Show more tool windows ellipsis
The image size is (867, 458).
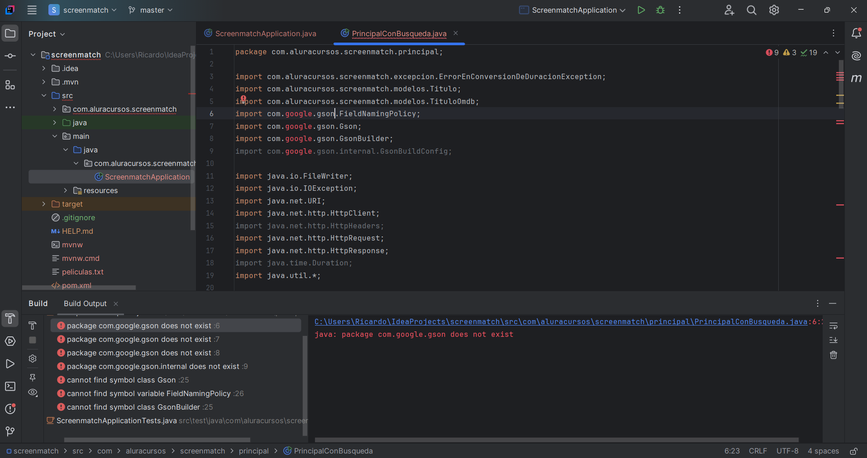tap(10, 108)
